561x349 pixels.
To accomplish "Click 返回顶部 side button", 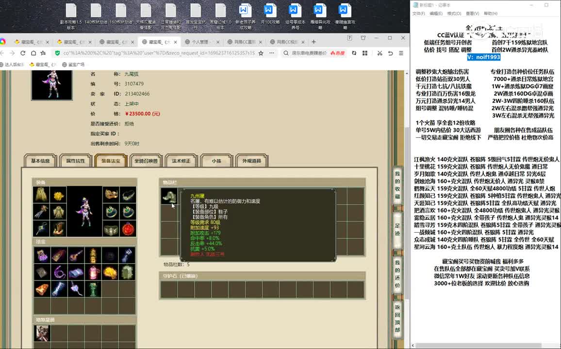I will pos(397,318).
